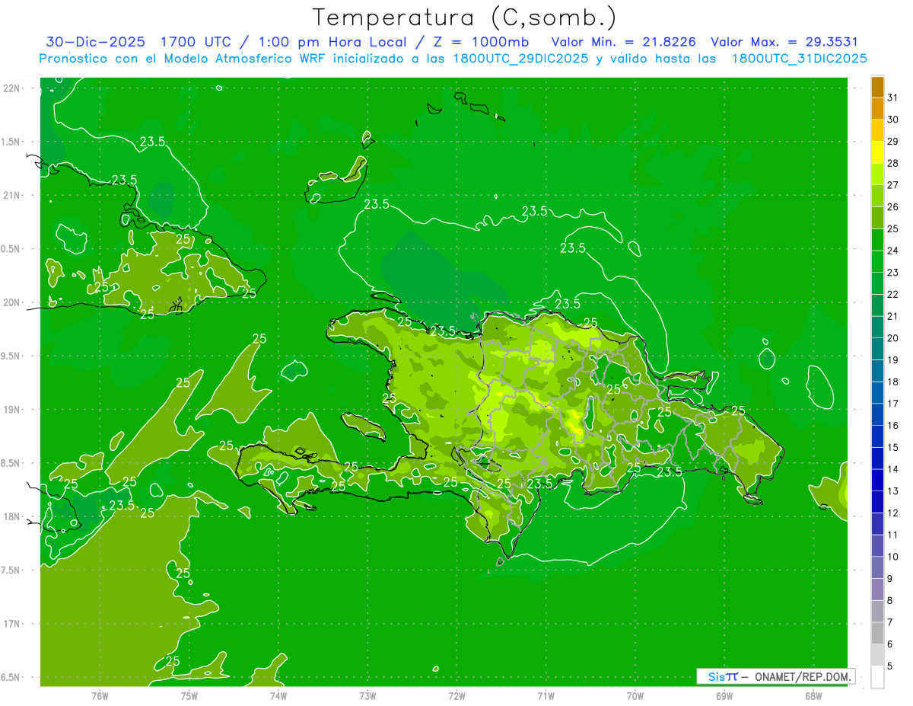Click the "18N" latitude axis label
The height and width of the screenshot is (706, 913).
coord(11,517)
